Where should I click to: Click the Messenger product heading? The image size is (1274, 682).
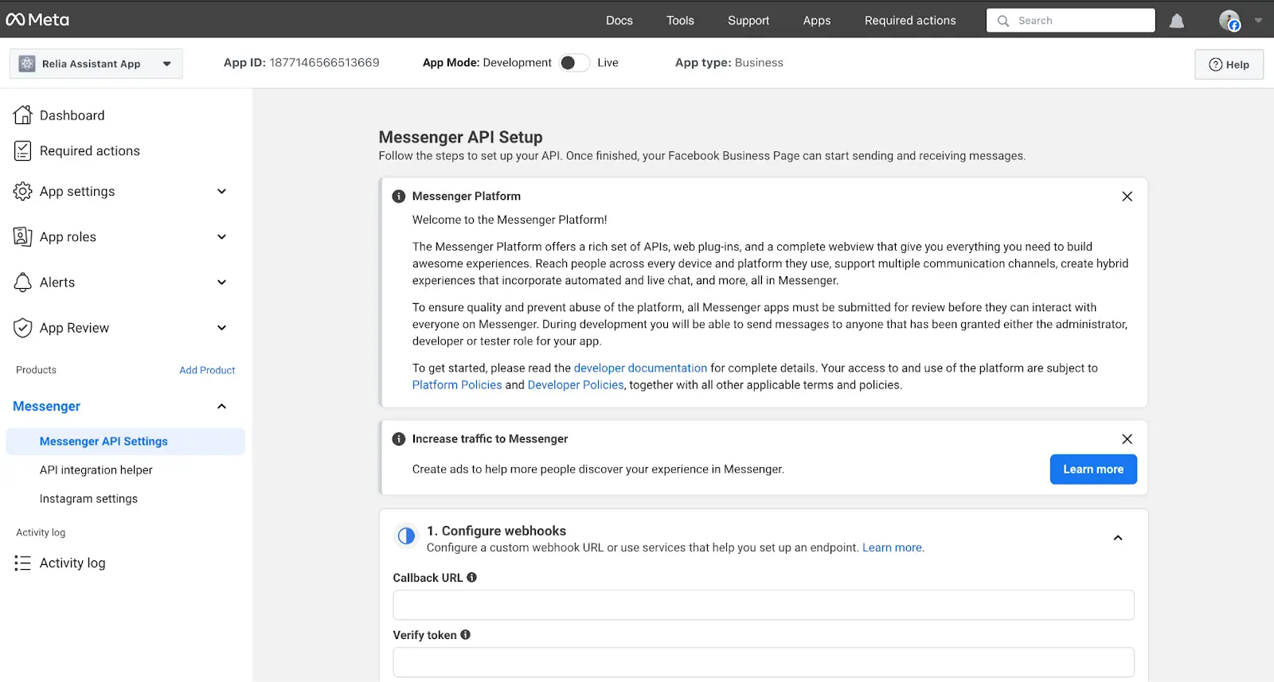tap(46, 407)
